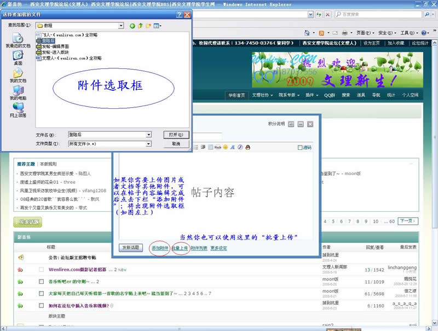The width and height of the screenshot is (438, 331).
Task: Click 发新话题 button in post editor
Action: [131, 247]
